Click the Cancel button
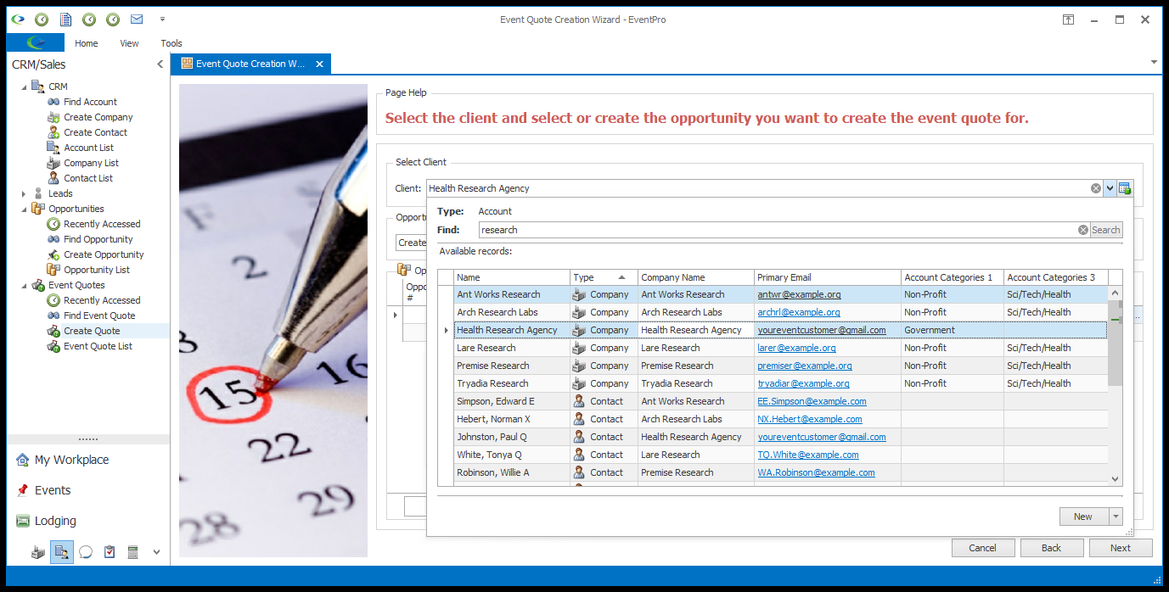This screenshot has width=1169, height=592. click(983, 548)
